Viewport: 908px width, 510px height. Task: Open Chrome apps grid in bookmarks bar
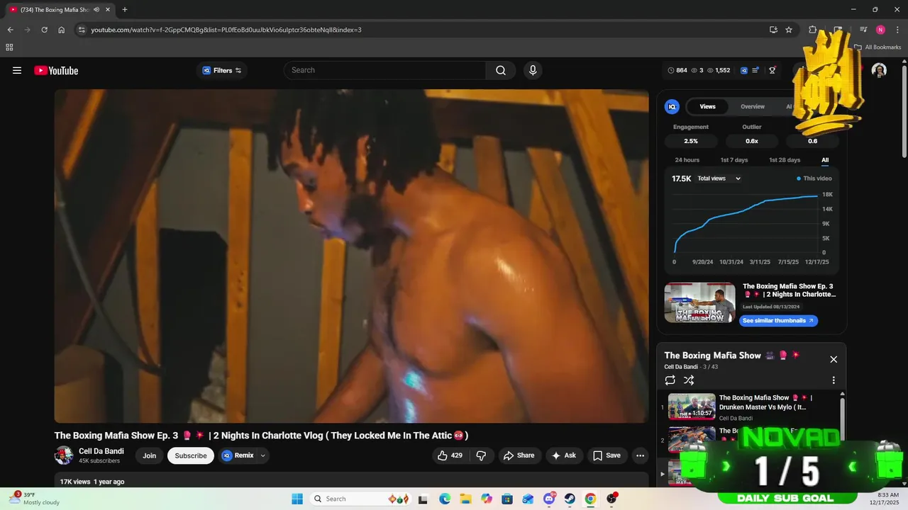coord(9,47)
